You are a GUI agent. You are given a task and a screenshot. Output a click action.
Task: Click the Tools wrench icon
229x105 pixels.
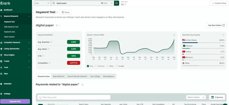pyautogui.click(x=1, y=67)
